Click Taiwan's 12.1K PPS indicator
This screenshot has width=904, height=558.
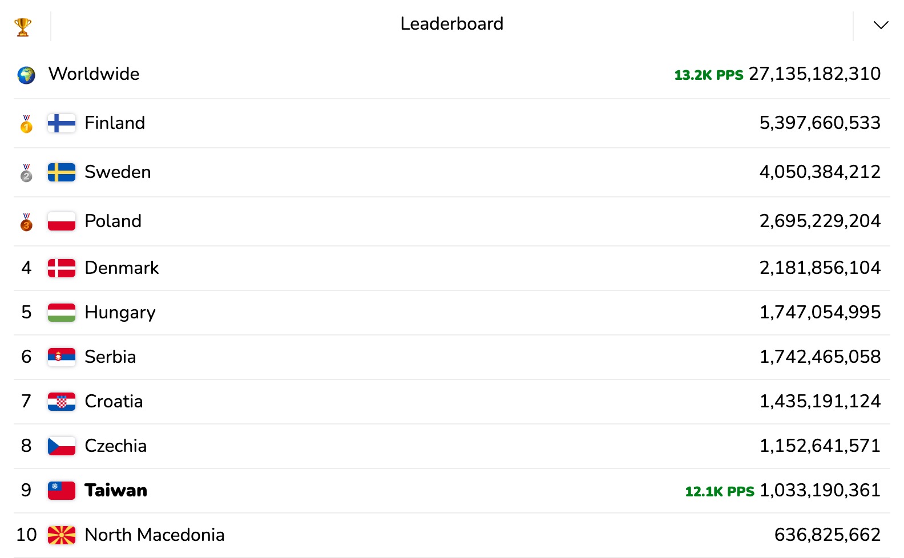point(720,491)
